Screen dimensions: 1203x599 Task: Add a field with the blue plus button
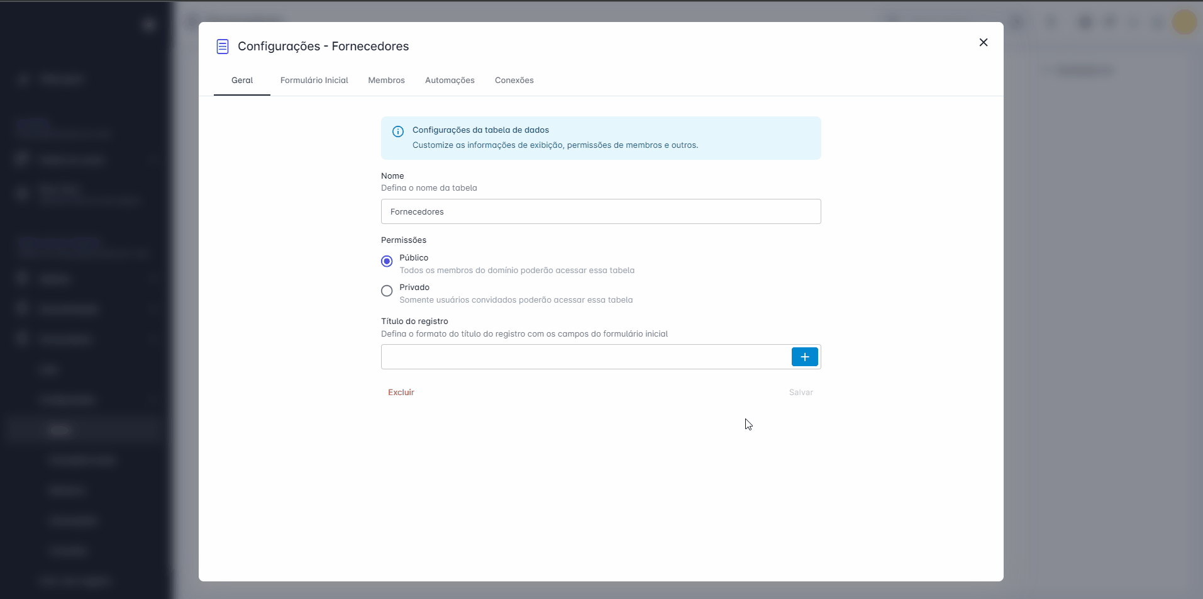(x=805, y=357)
